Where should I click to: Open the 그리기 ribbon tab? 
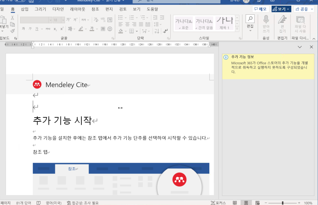[40, 9]
